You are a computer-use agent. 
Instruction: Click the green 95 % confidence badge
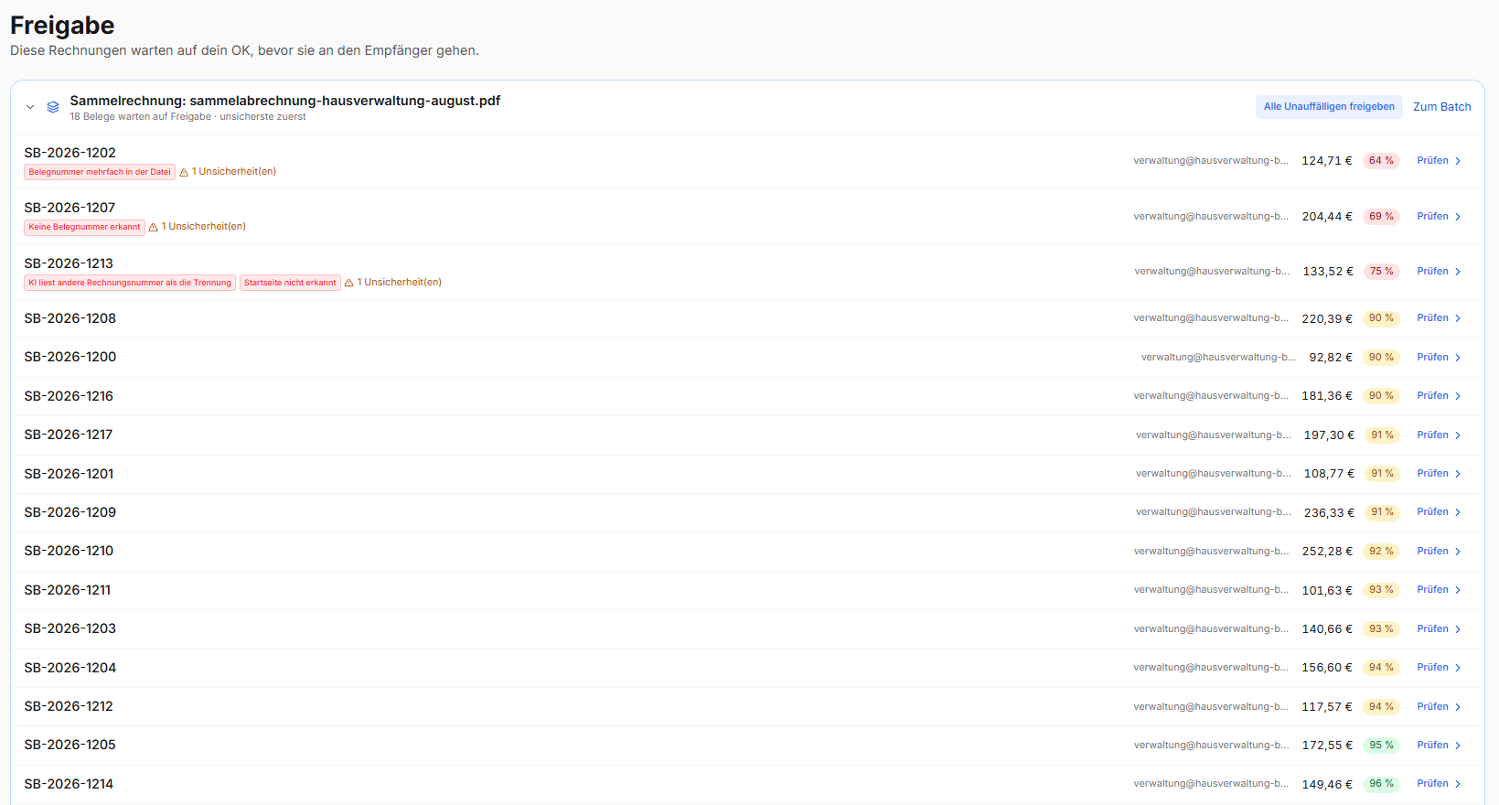(1381, 746)
